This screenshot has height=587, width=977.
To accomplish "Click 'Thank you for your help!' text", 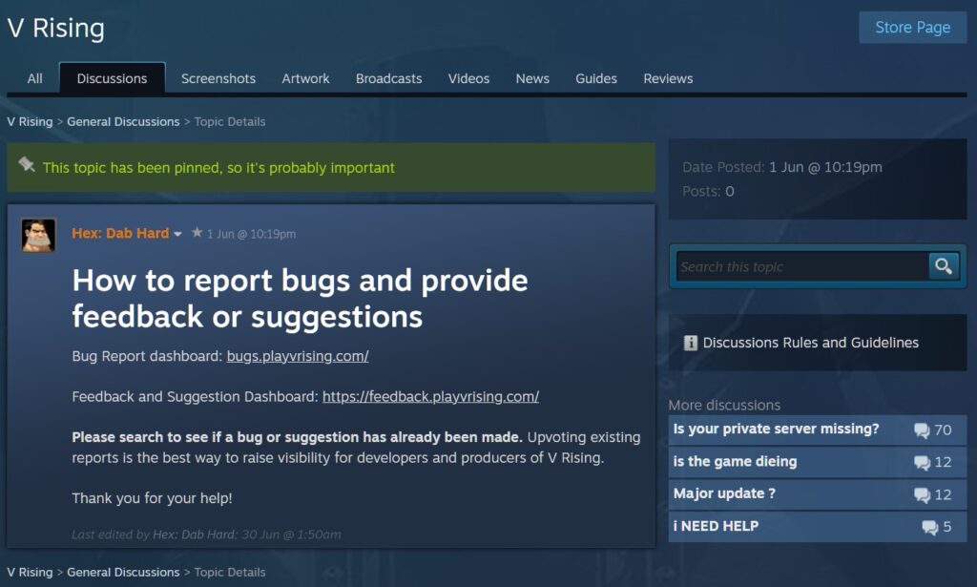I will point(152,498).
